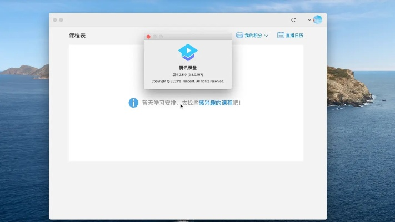Click the 腾讯课堂 app name text
Viewport: 395px width, 222px height.
pyautogui.click(x=188, y=68)
